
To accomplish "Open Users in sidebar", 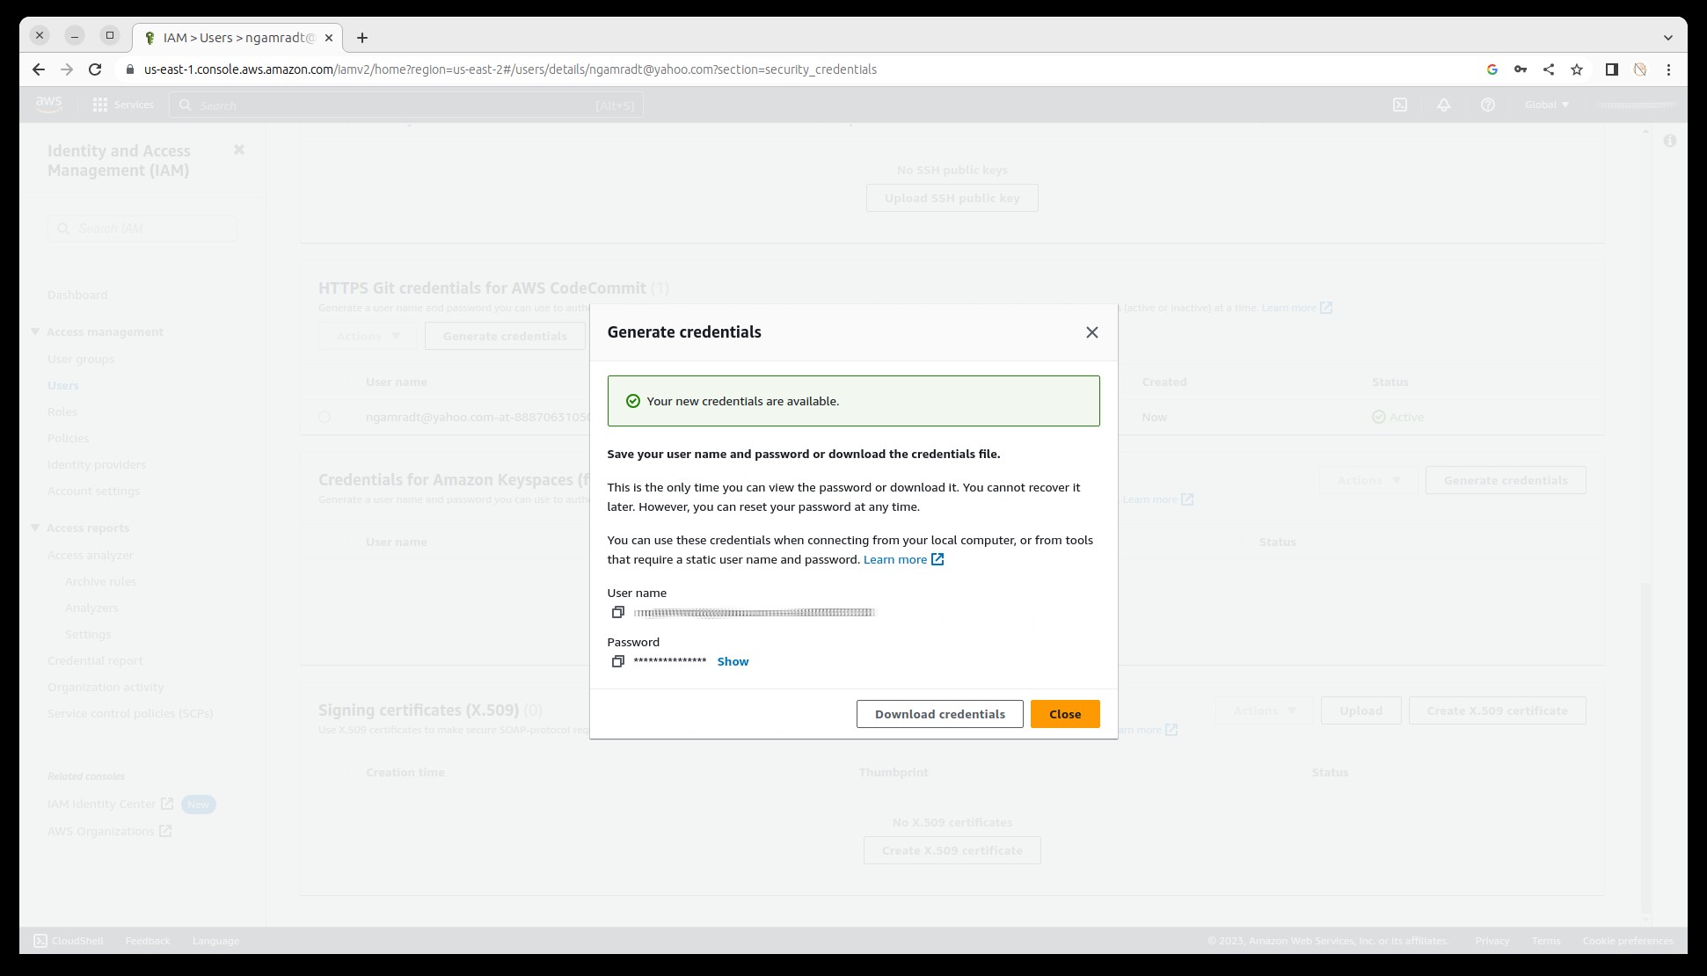I will pyautogui.click(x=63, y=385).
